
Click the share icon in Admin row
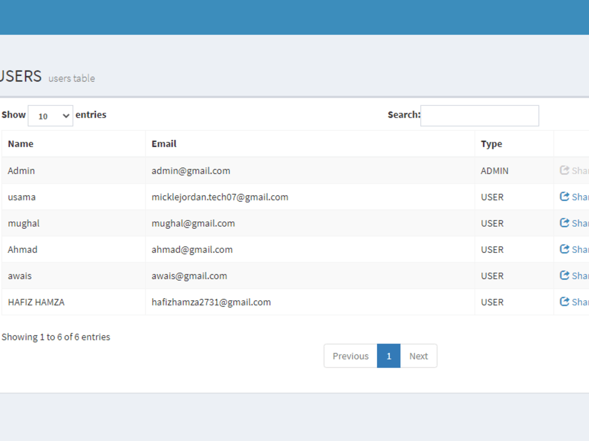(564, 171)
